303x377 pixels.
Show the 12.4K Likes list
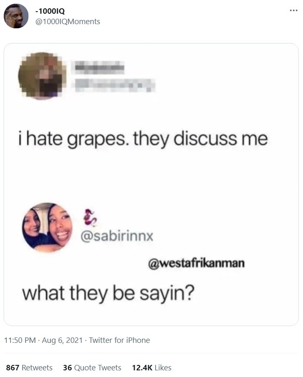click(x=152, y=367)
